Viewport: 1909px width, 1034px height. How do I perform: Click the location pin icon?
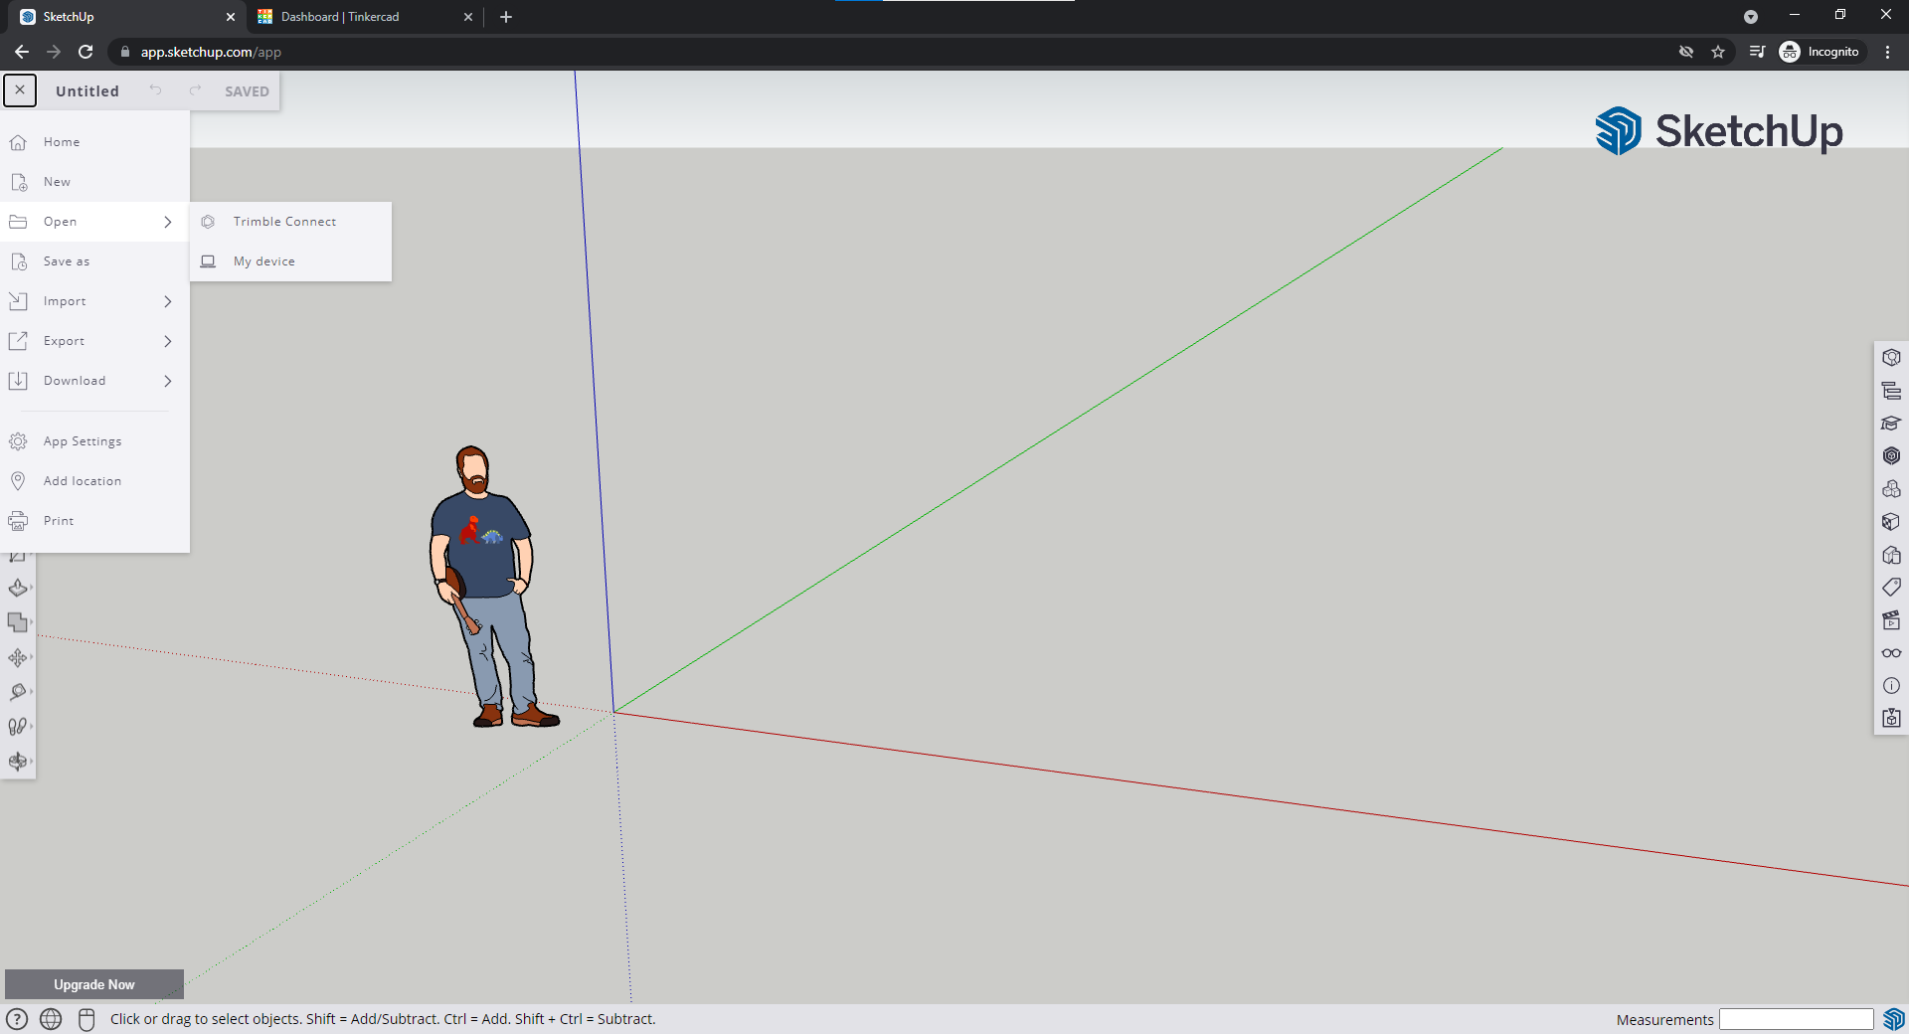(18, 481)
